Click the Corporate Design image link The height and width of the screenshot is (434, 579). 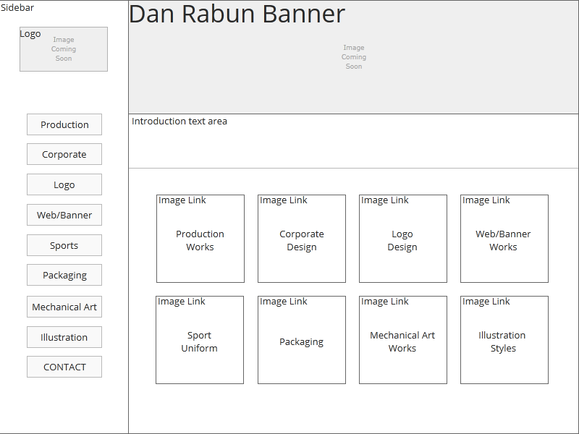coord(302,239)
